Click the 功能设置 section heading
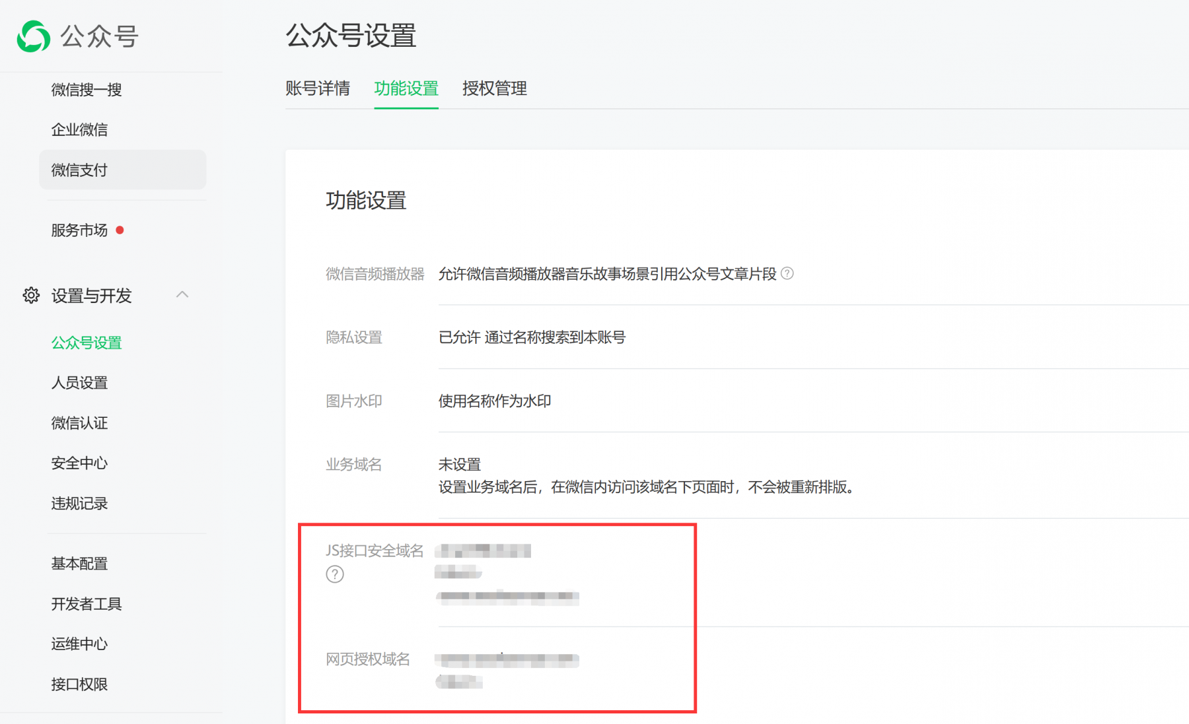Viewport: 1189px width, 724px height. click(366, 200)
